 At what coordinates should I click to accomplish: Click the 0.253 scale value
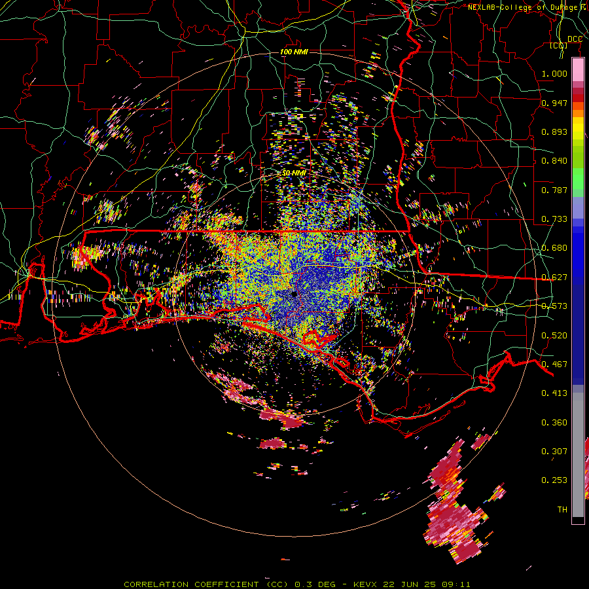[x=554, y=480]
